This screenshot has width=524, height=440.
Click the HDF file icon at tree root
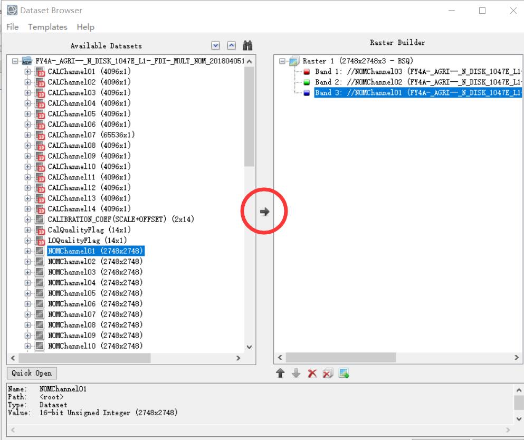pos(27,61)
